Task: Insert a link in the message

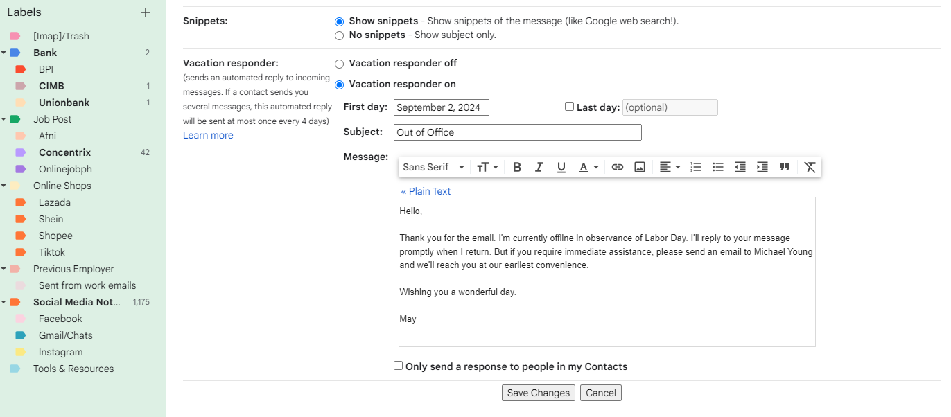Action: coord(618,167)
